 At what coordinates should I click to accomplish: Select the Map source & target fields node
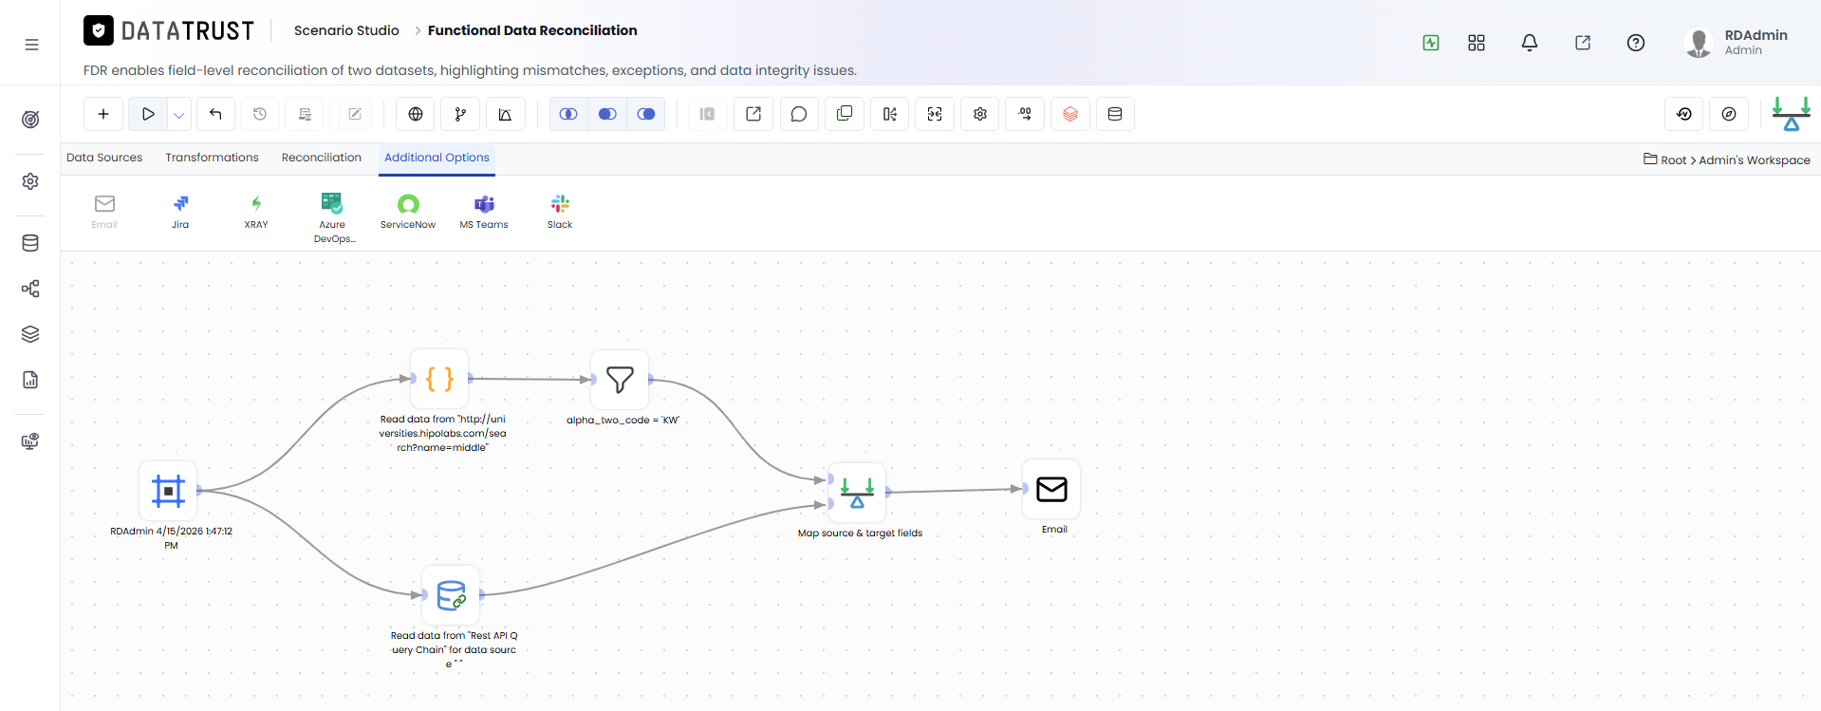857,493
